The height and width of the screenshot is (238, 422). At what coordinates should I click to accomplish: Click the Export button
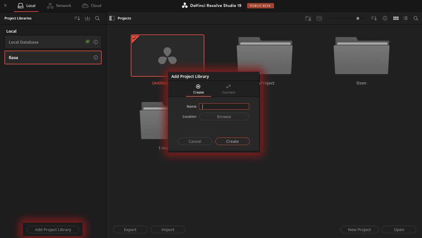click(x=130, y=230)
